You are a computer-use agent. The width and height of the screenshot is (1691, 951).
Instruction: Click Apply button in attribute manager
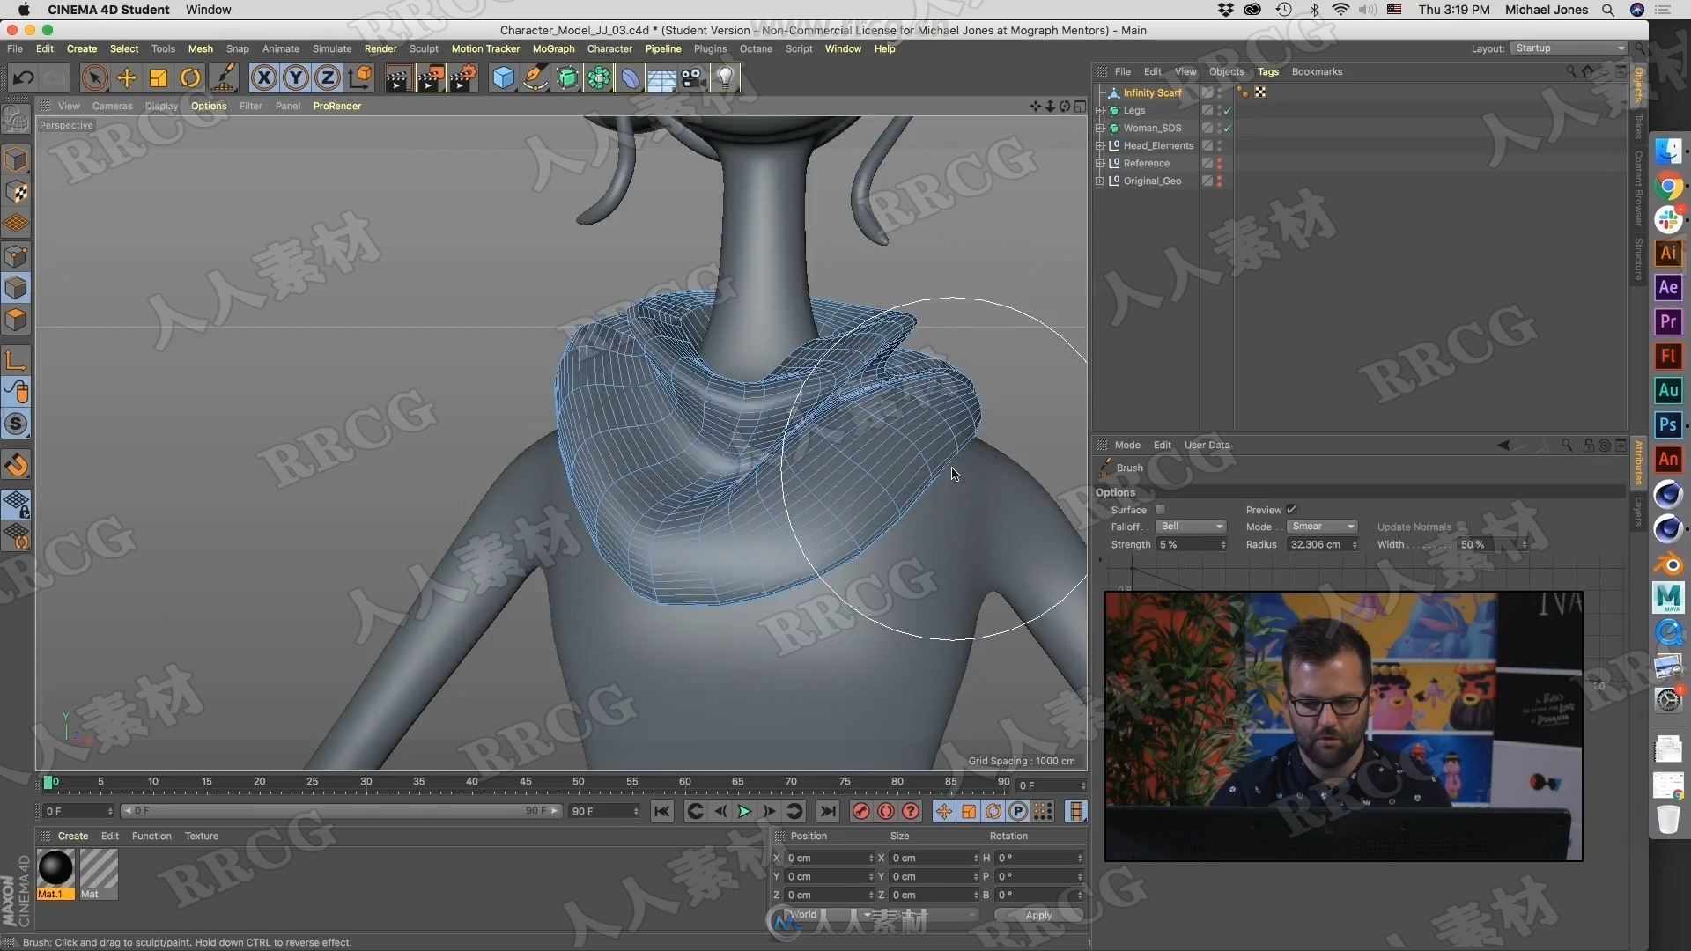(x=1037, y=915)
